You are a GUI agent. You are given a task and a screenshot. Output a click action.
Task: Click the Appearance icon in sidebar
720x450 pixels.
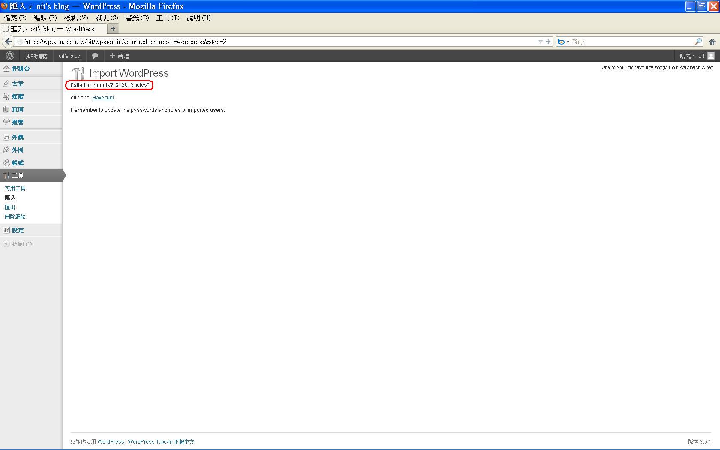click(6, 137)
